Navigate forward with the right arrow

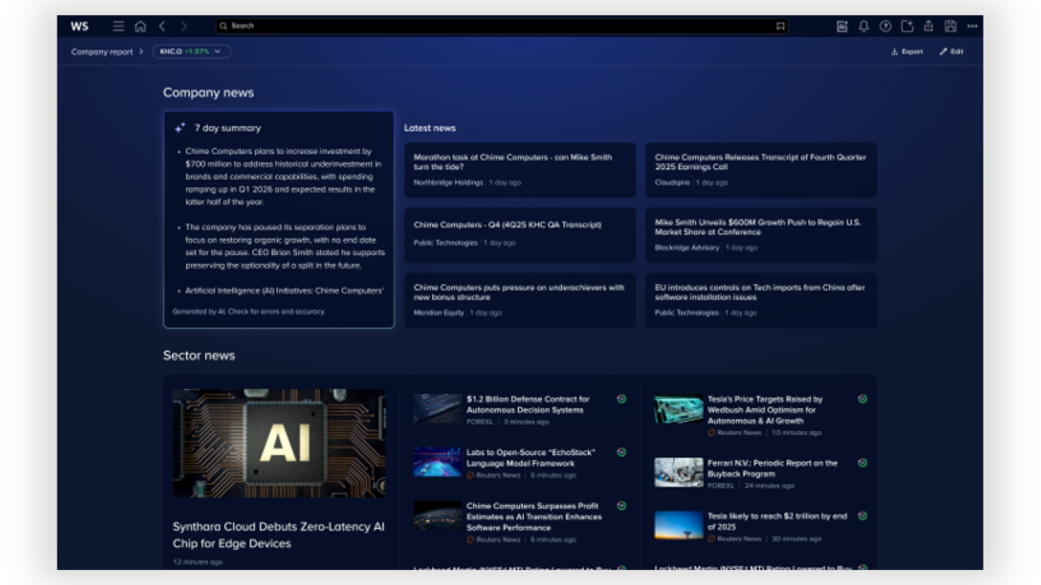[184, 26]
